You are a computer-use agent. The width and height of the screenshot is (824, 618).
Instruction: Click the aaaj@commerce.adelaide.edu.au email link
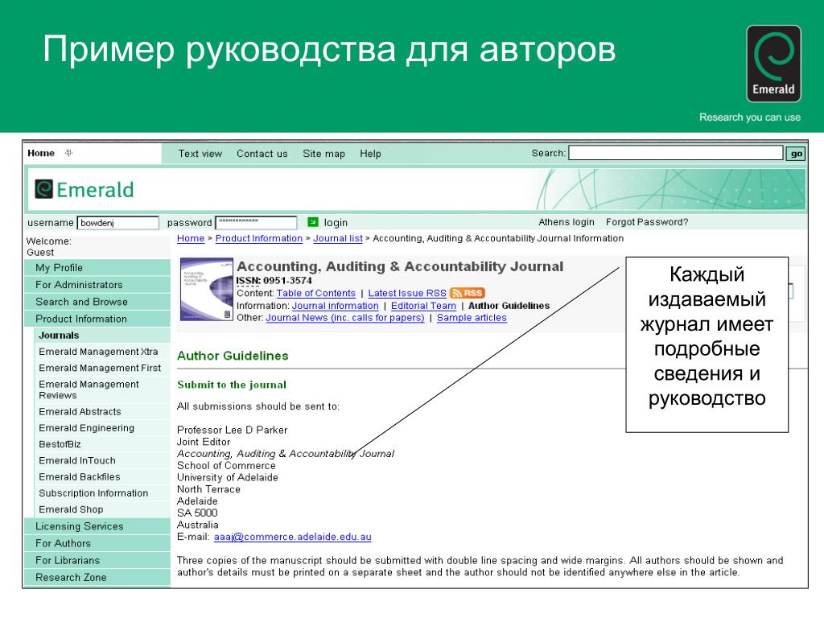(x=293, y=537)
